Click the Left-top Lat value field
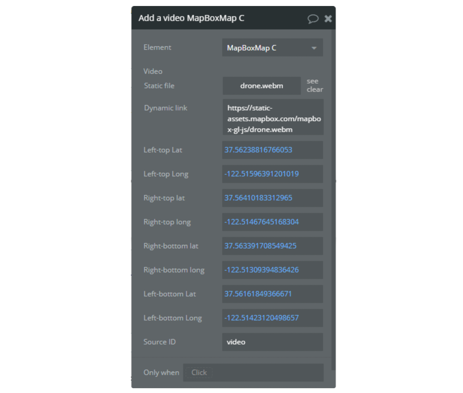This screenshot has width=463, height=393. 272,150
